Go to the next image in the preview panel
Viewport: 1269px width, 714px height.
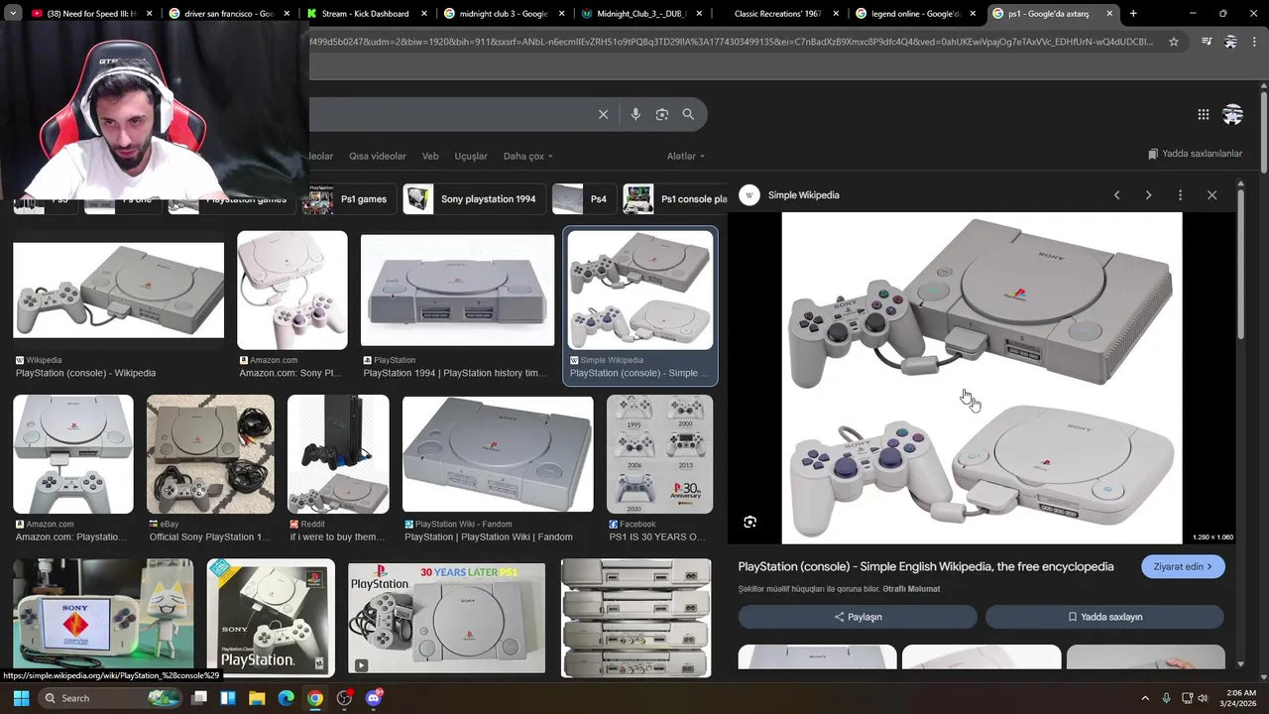click(1149, 195)
